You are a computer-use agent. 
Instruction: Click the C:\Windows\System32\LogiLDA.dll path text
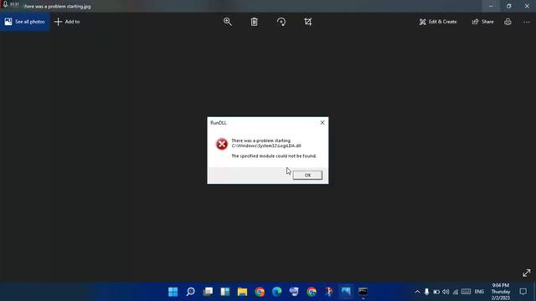pos(266,145)
